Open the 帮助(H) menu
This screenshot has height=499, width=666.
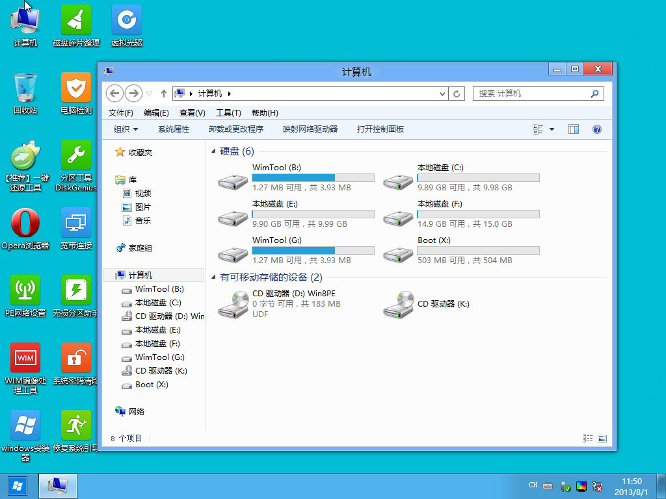click(x=265, y=113)
